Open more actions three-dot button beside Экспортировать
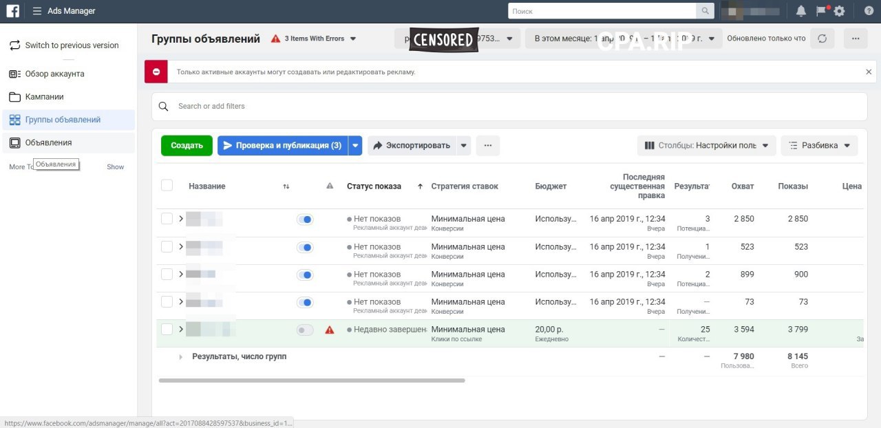 point(488,145)
